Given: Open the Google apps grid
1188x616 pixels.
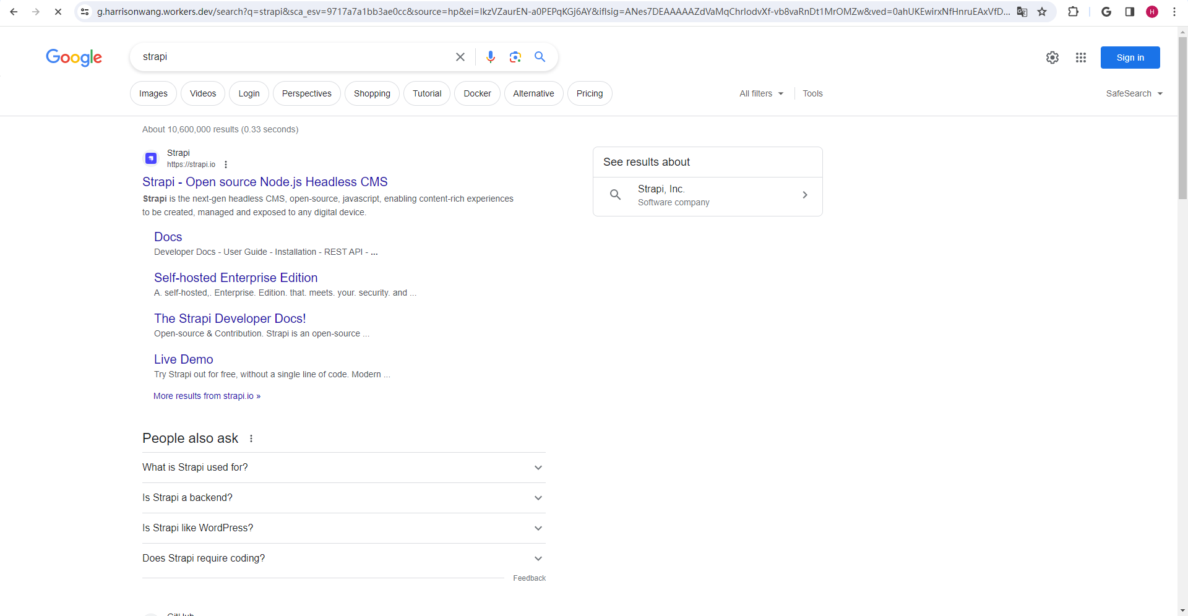Looking at the screenshot, I should 1080,58.
